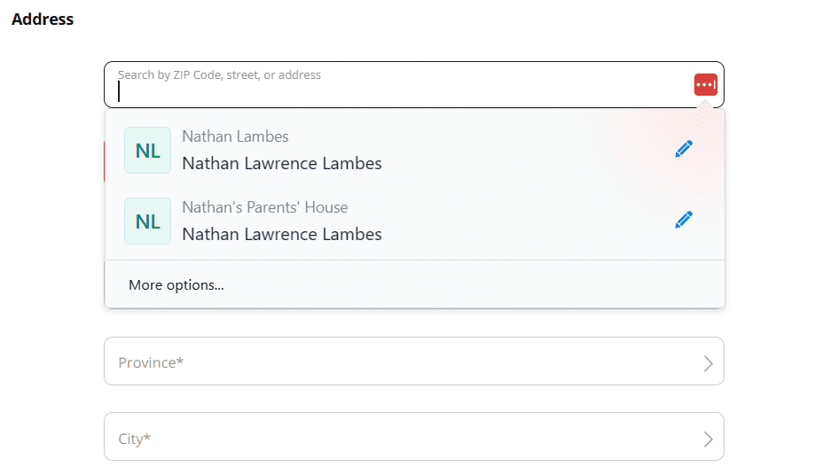The image size is (815, 474).
Task: Click the City* placeholder text
Action: tap(134, 439)
